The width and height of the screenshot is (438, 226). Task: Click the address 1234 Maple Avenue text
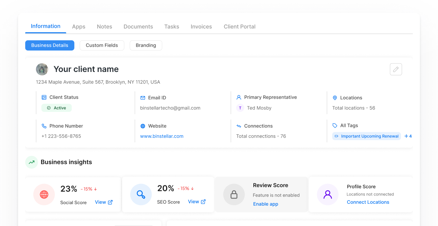click(x=98, y=82)
